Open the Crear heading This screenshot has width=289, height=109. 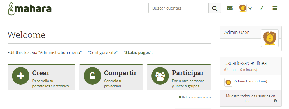tap(41, 73)
